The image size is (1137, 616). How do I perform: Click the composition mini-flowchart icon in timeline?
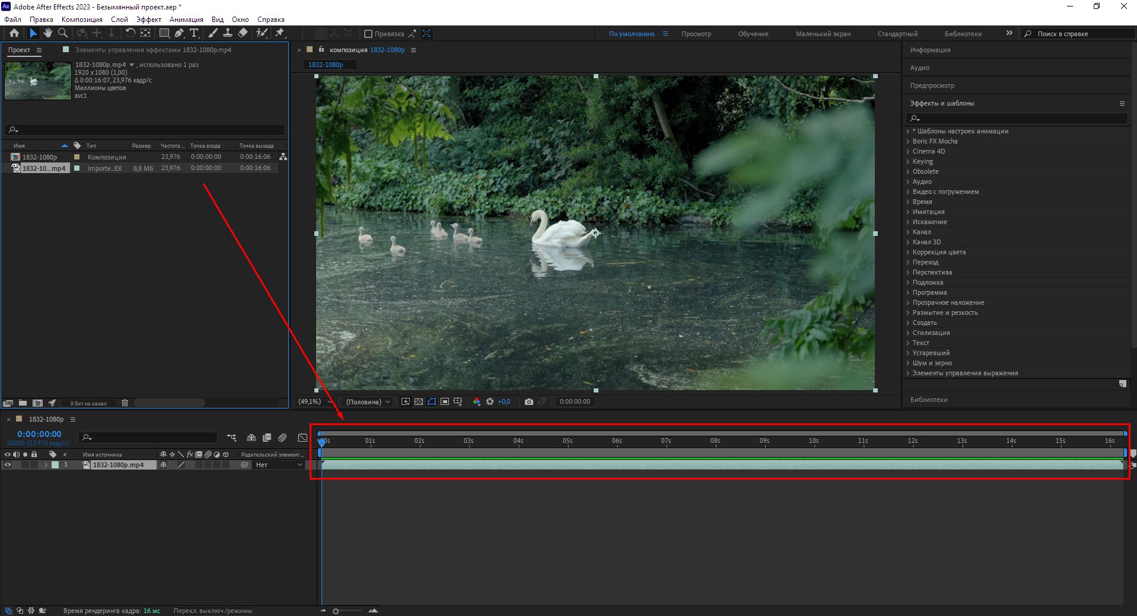click(x=231, y=438)
